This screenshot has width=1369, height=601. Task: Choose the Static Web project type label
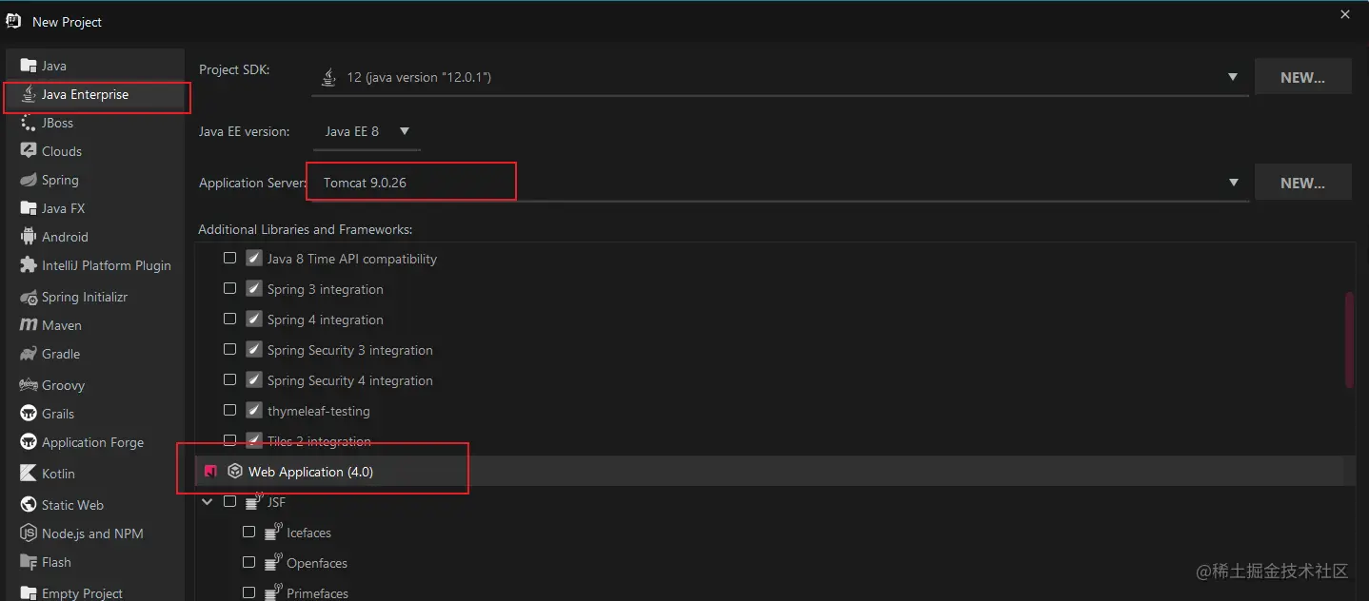coord(72,505)
